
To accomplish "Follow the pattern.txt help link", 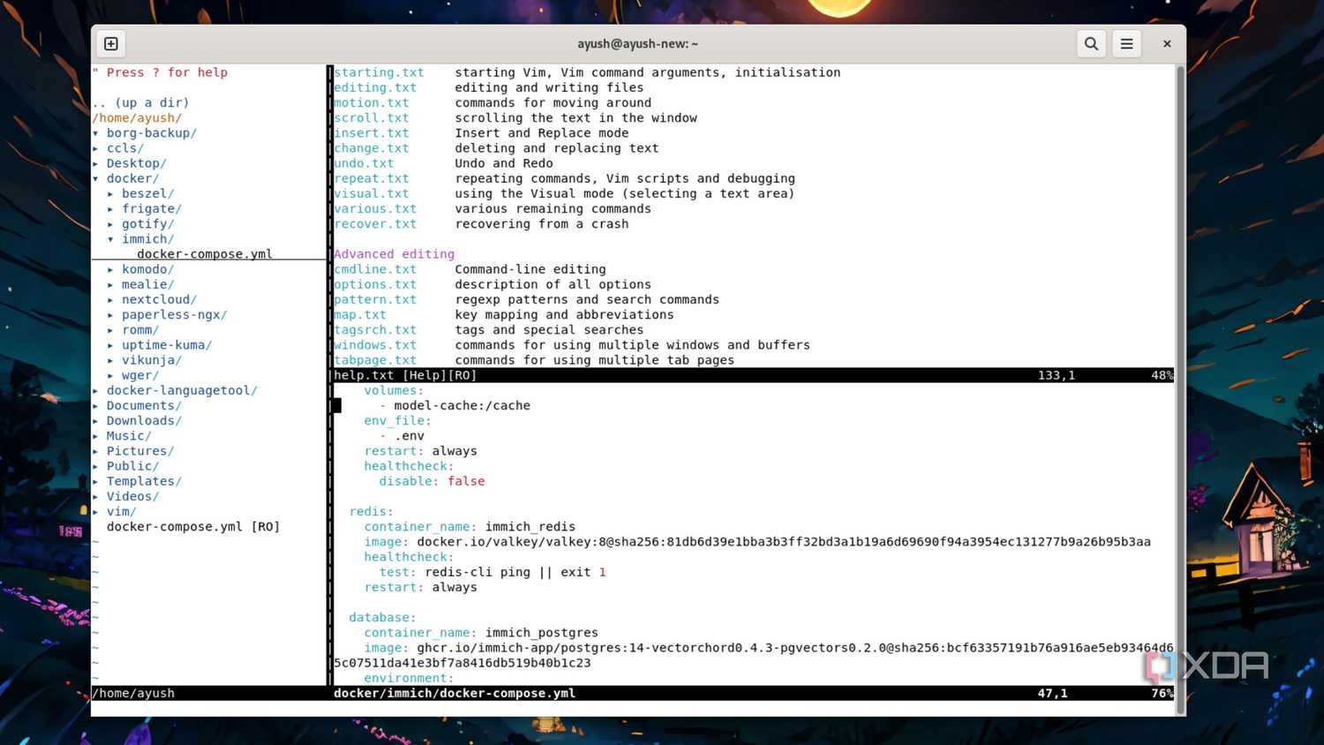I will pyautogui.click(x=375, y=300).
